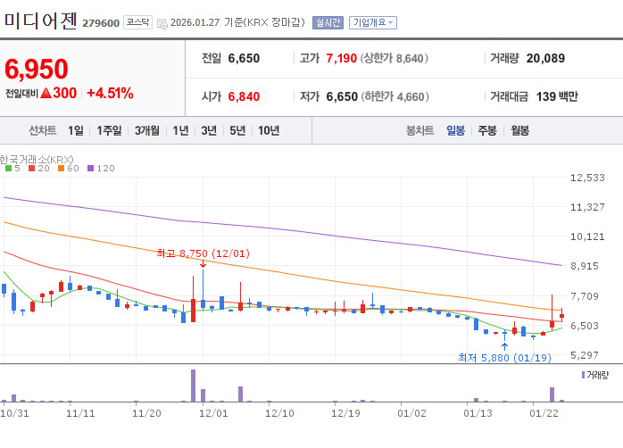Image resolution: width=623 pixels, height=448 pixels.
Task: Click the 12,533 price axis label
Action: [x=587, y=178]
